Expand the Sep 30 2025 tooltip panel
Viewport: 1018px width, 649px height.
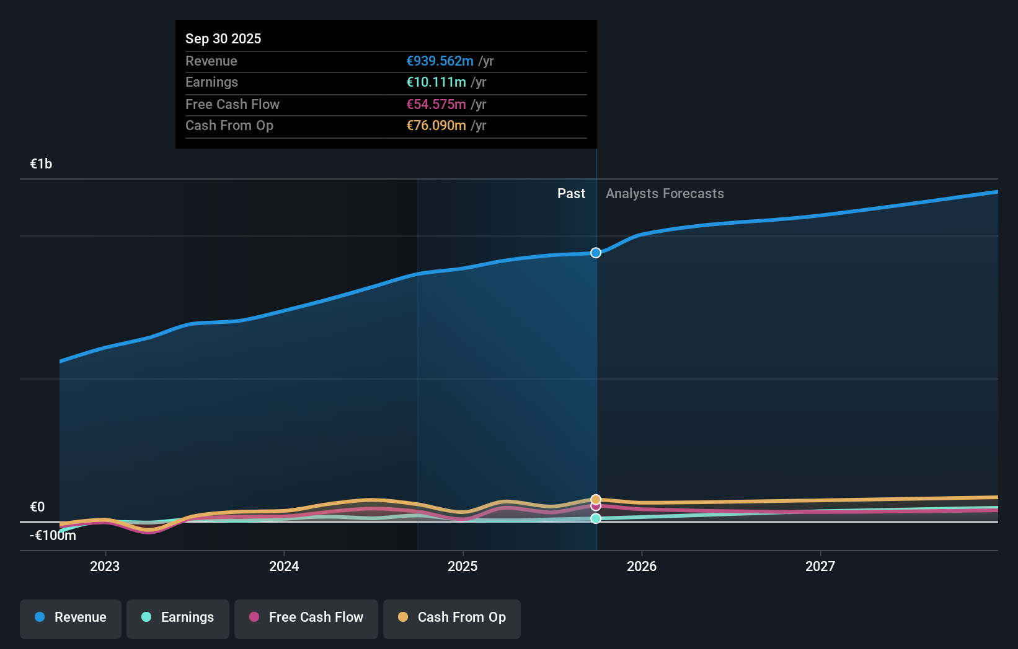pyautogui.click(x=386, y=84)
